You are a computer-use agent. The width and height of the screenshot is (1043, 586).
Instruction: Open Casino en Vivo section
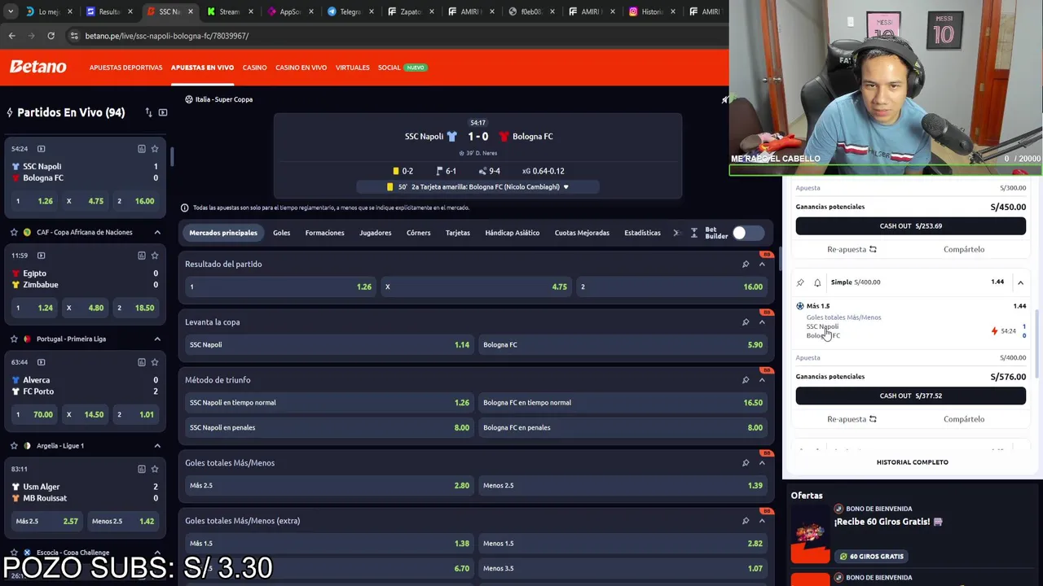(301, 68)
